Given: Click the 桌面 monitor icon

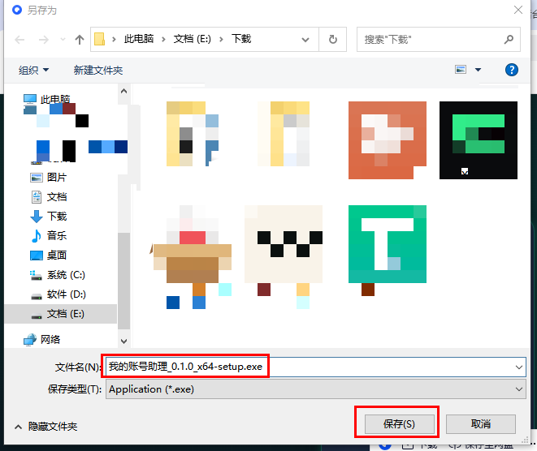Looking at the screenshot, I should click(37, 256).
